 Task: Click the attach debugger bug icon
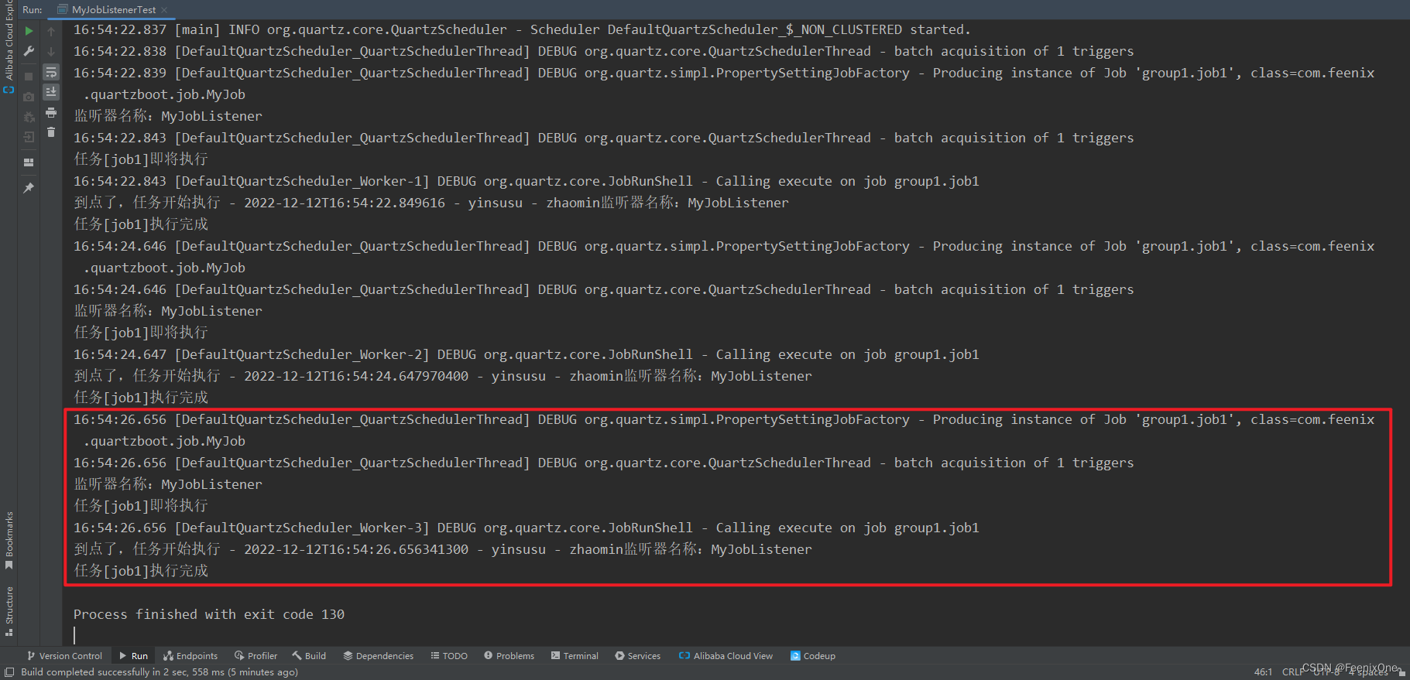click(29, 117)
